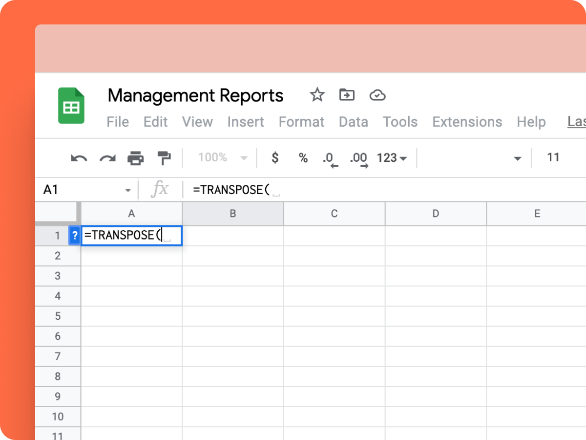Print the spreadsheet
This screenshot has height=440, width=586.
pyautogui.click(x=136, y=158)
